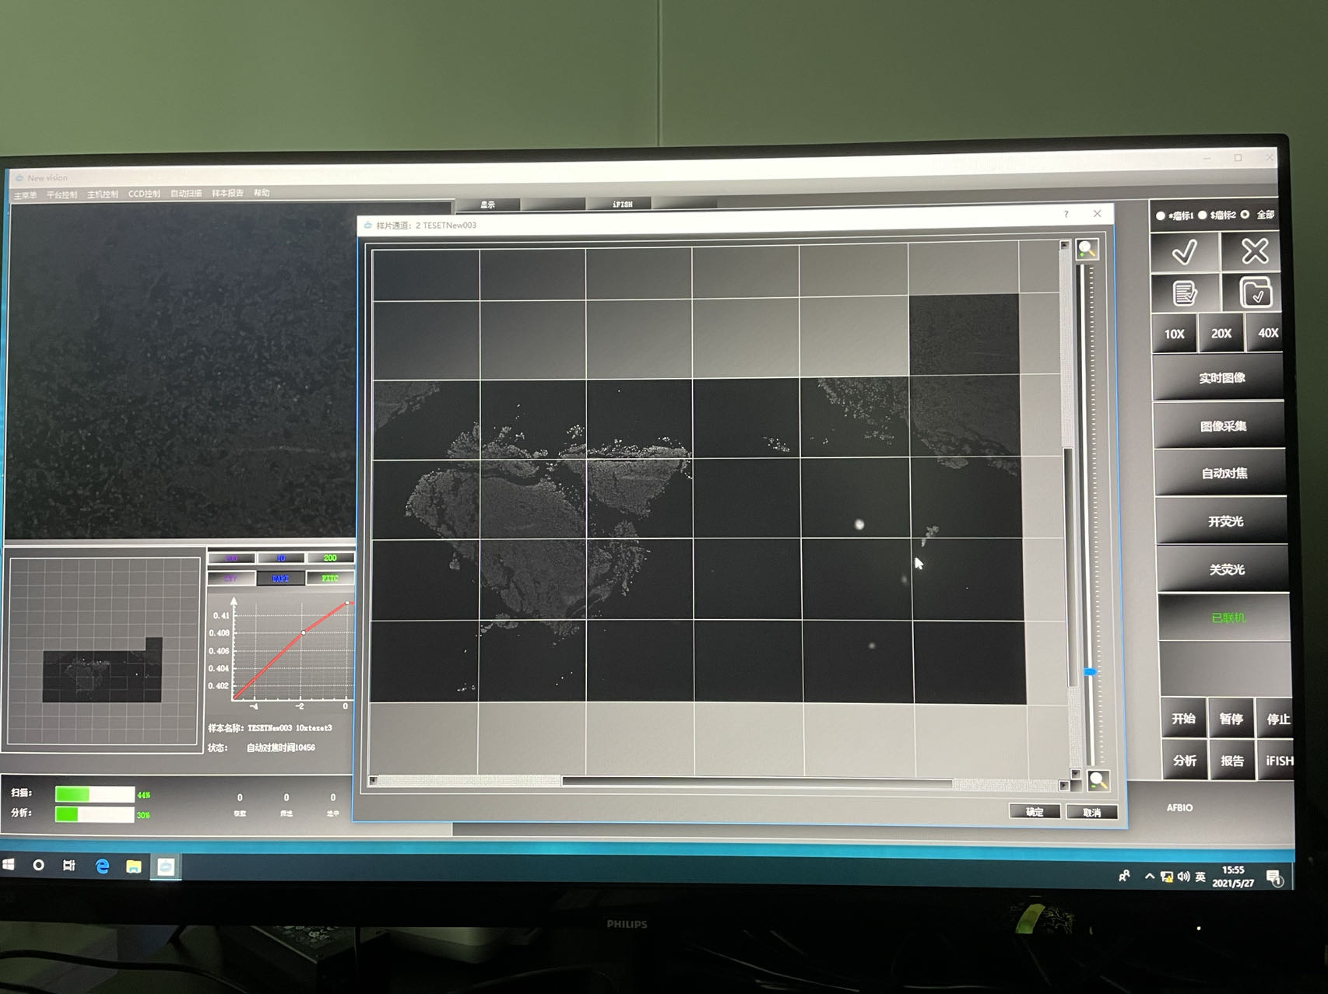The height and width of the screenshot is (994, 1328).
Task: Open the 主机控制 menu
Action: [103, 194]
